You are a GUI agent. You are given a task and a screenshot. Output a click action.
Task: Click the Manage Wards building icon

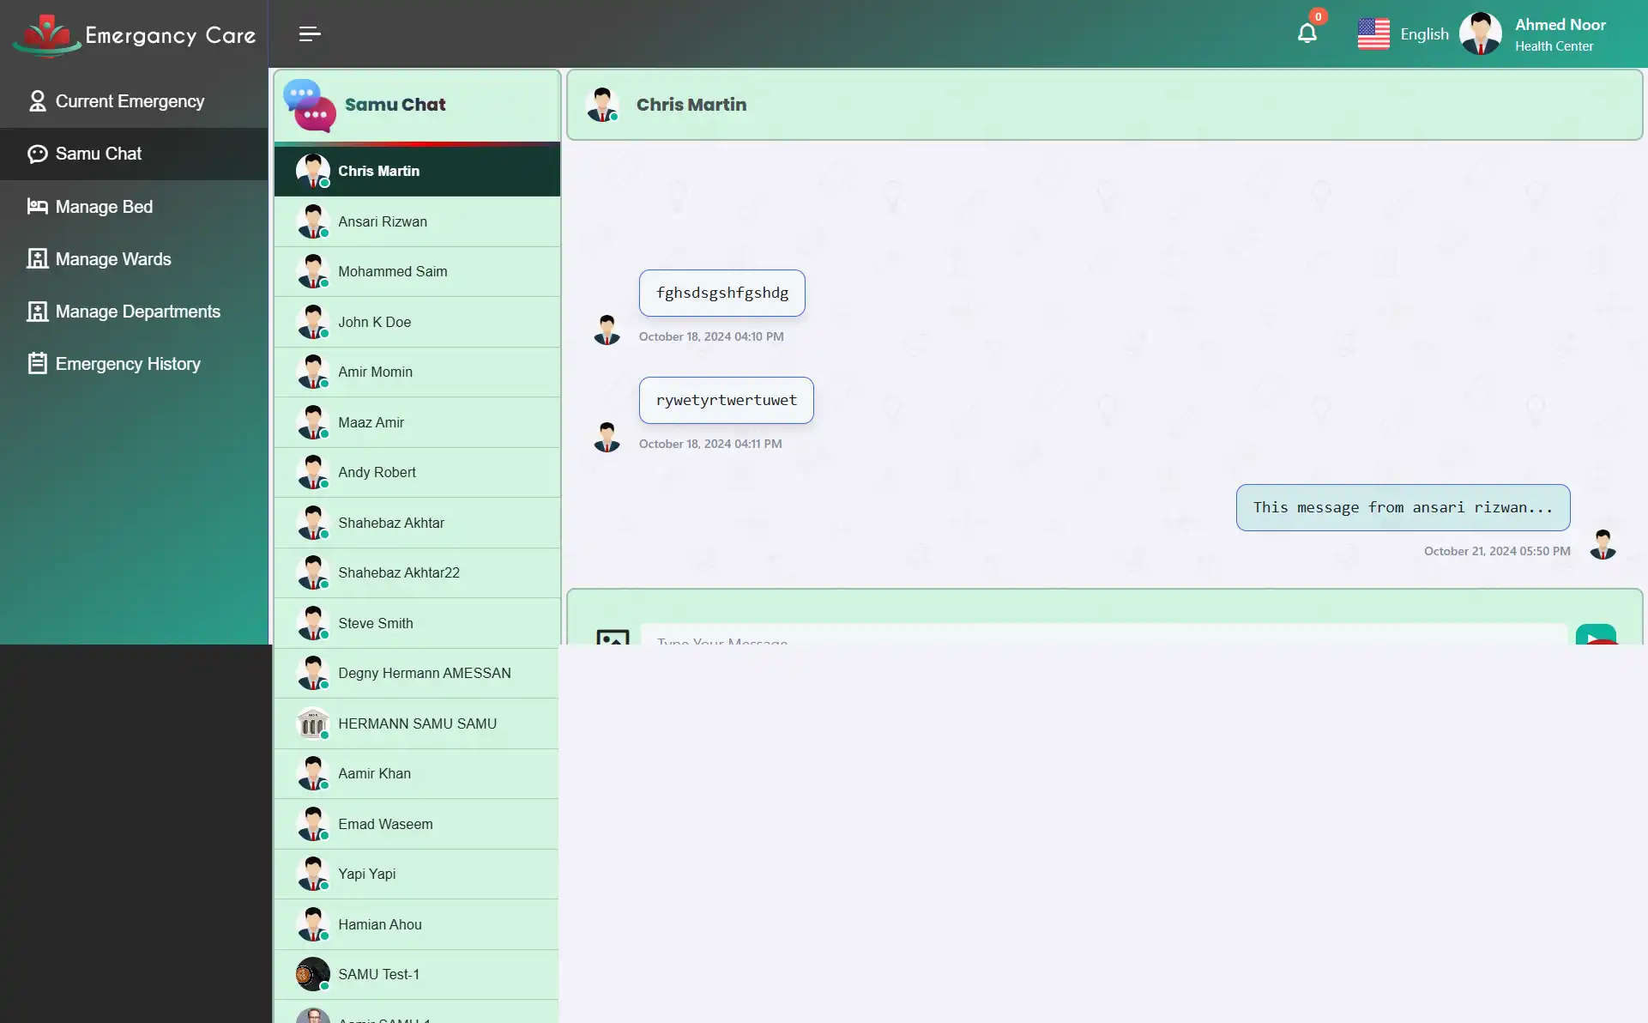36,258
